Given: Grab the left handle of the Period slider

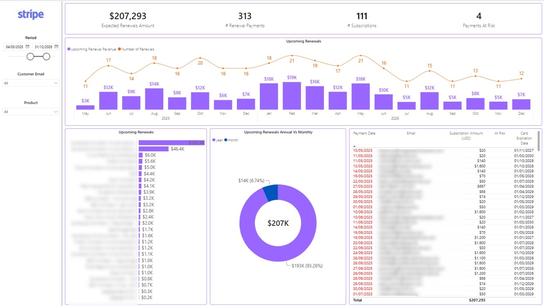Looking at the screenshot, I should tap(30, 56).
